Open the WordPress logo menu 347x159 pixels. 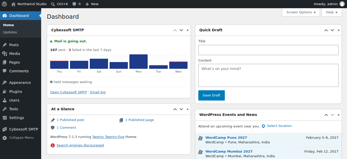4,4
